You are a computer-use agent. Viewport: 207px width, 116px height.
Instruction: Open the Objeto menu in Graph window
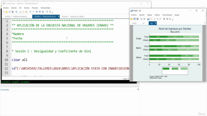pyautogui.click(x=149, y=15)
